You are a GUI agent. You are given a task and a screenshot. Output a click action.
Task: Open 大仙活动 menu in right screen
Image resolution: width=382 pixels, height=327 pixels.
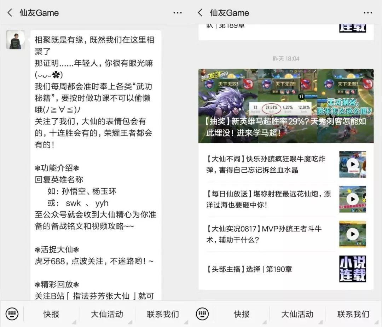297,314
